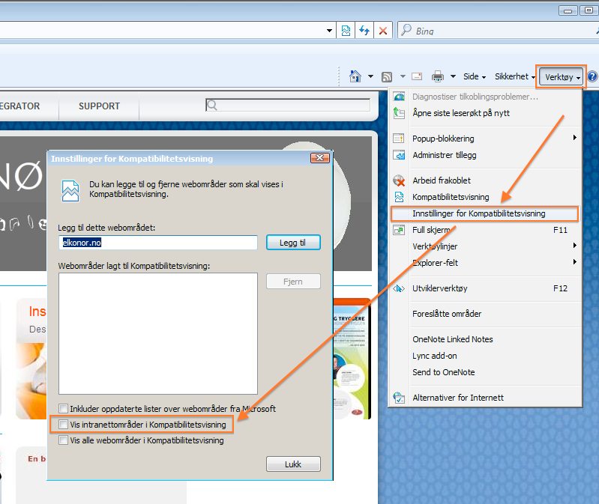Click the Popup-blokkering icon

tap(399, 138)
